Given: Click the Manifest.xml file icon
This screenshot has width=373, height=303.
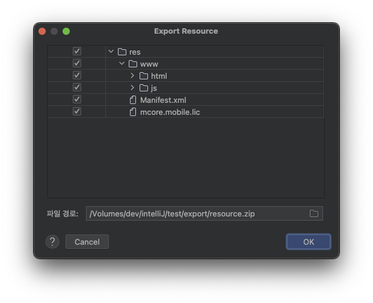Looking at the screenshot, I should coord(133,100).
